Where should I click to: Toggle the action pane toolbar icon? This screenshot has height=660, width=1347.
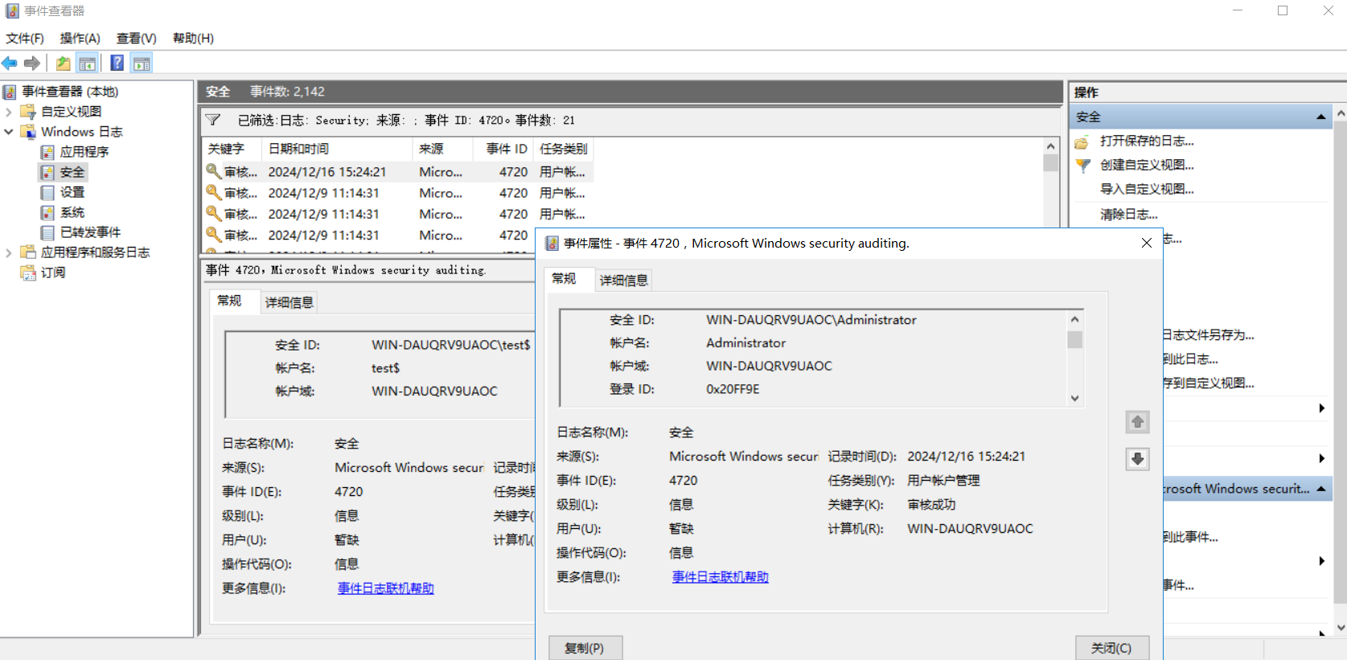click(142, 64)
